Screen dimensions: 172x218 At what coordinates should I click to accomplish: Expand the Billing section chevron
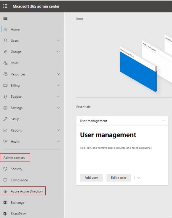[58, 85]
